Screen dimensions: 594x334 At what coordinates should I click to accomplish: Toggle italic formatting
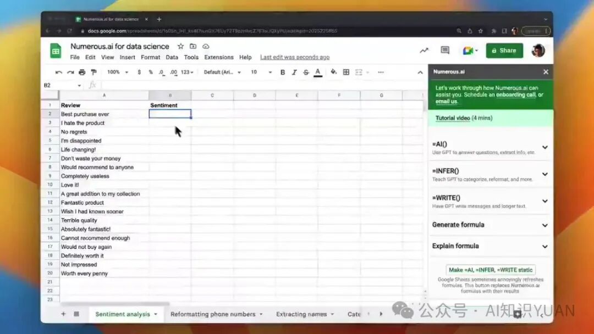(x=294, y=72)
